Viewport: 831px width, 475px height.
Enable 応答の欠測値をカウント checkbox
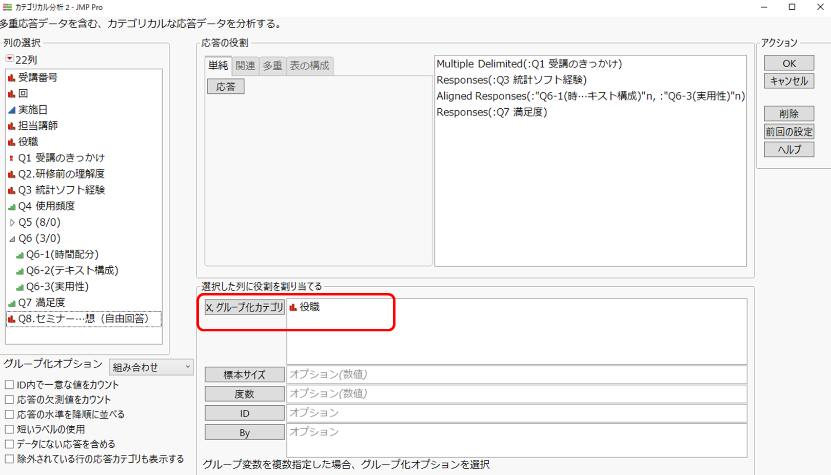(9, 400)
